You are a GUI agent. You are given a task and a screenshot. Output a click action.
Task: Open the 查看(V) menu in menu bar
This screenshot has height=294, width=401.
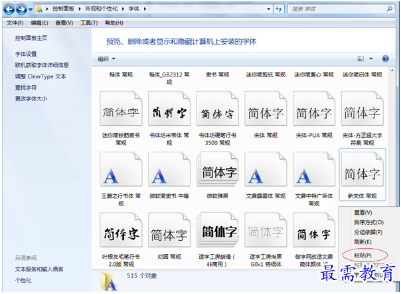pyautogui.click(x=64, y=23)
